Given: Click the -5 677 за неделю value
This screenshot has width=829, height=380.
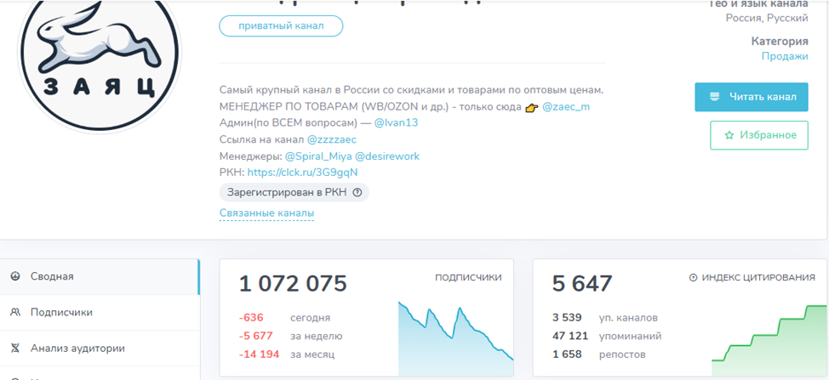Looking at the screenshot, I should point(255,336).
